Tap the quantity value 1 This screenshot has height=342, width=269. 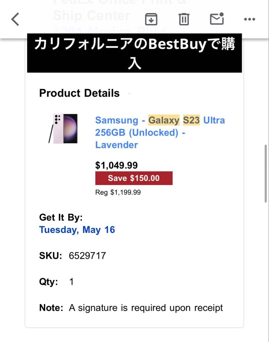click(71, 281)
